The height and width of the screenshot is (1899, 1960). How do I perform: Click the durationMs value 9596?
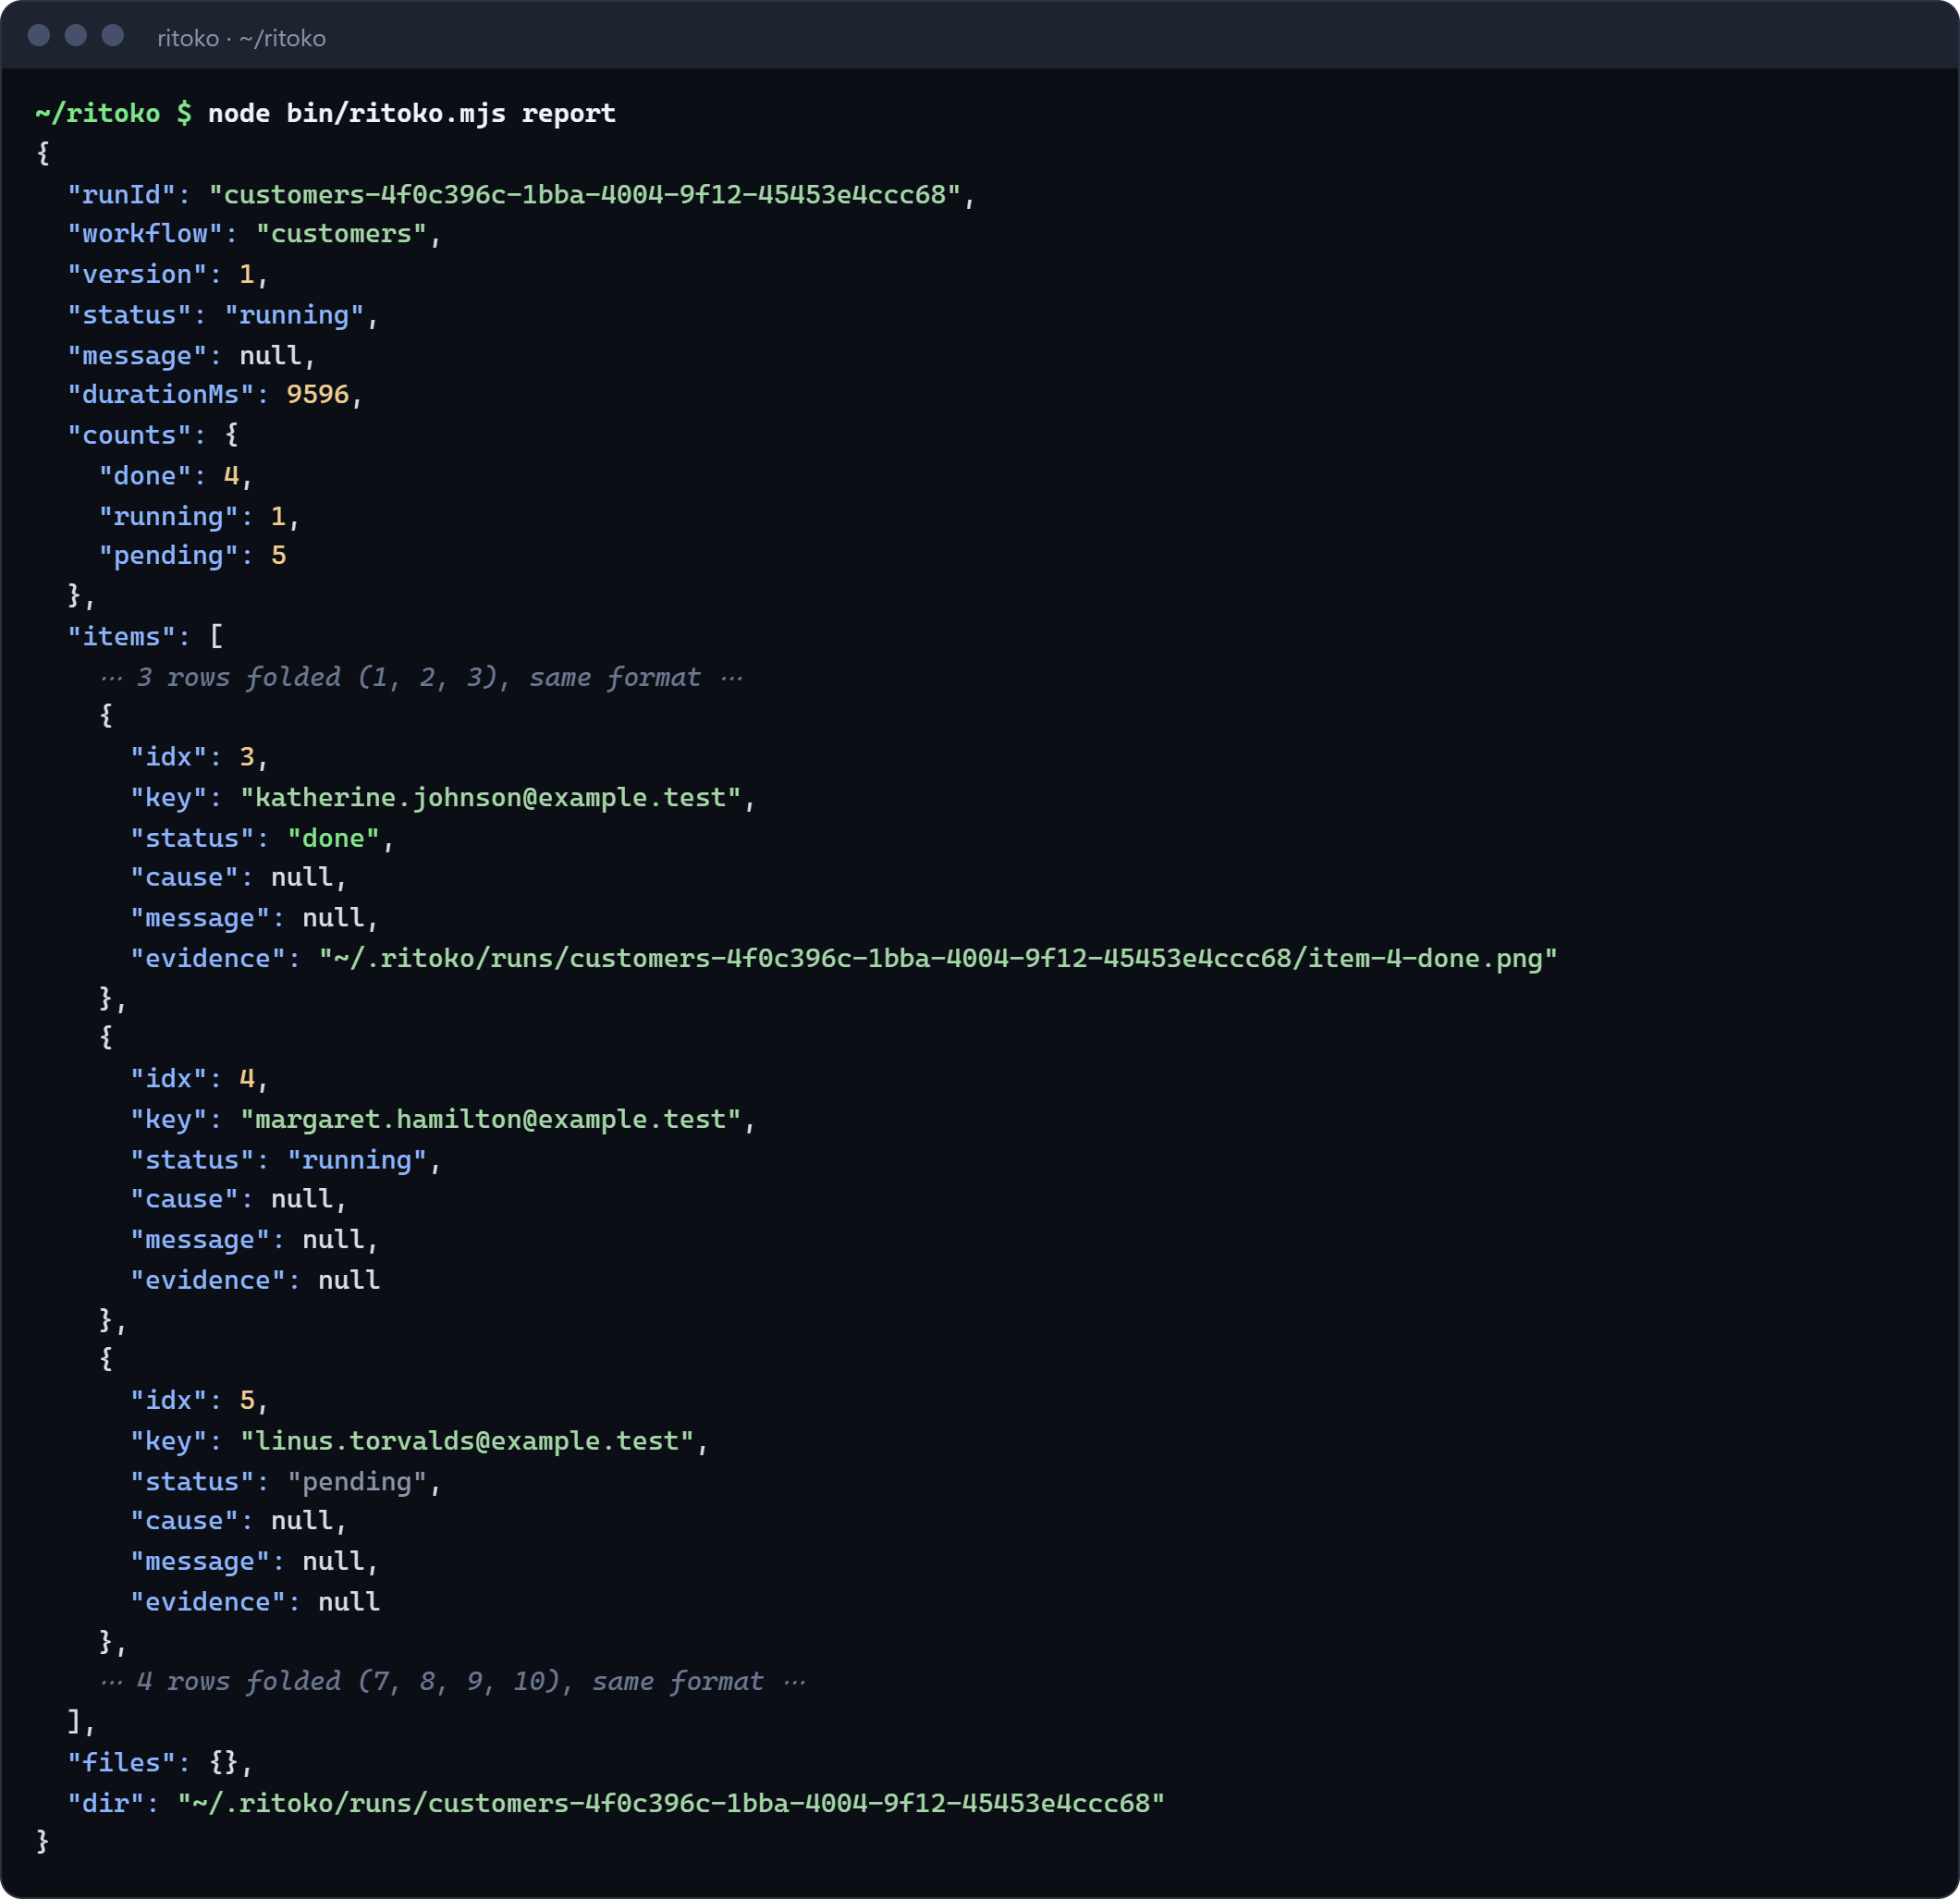(317, 395)
